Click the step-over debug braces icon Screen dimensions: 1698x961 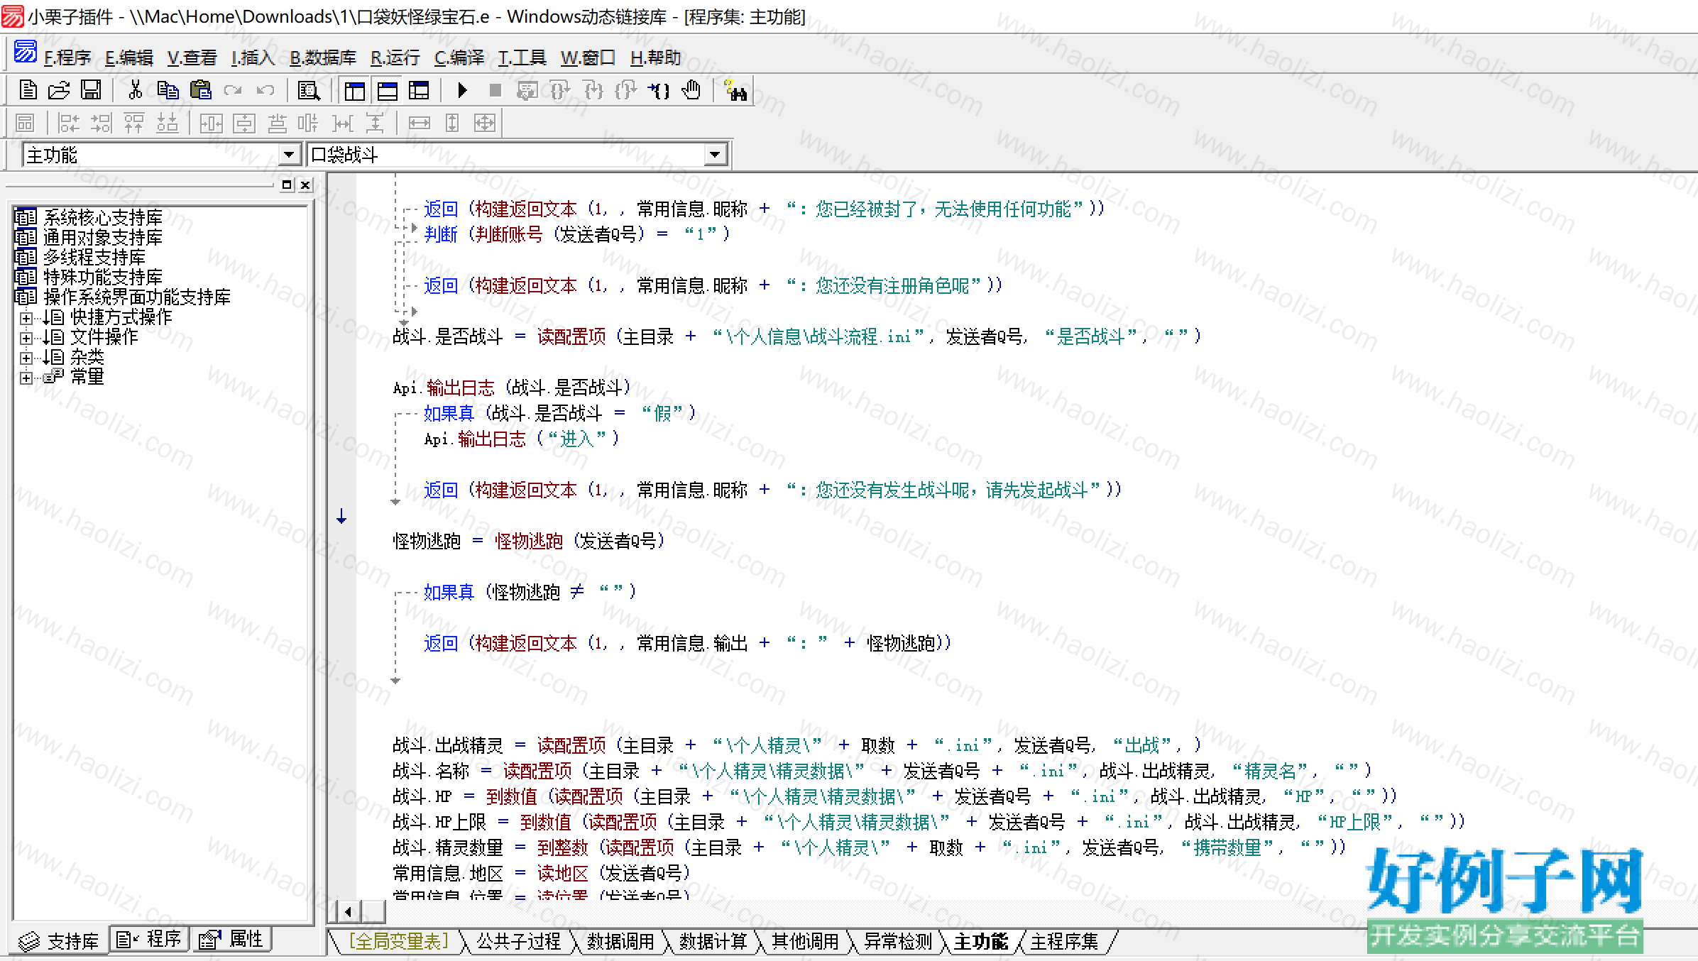pyautogui.click(x=560, y=90)
